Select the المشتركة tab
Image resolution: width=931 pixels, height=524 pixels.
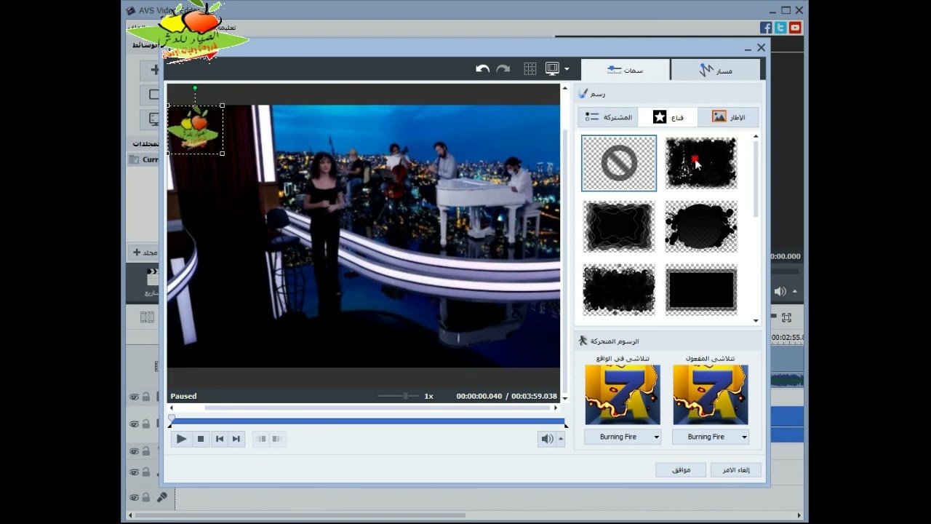pos(608,117)
